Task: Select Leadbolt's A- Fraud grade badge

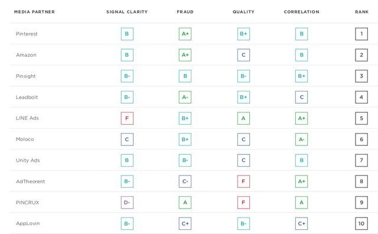Action: [x=185, y=97]
